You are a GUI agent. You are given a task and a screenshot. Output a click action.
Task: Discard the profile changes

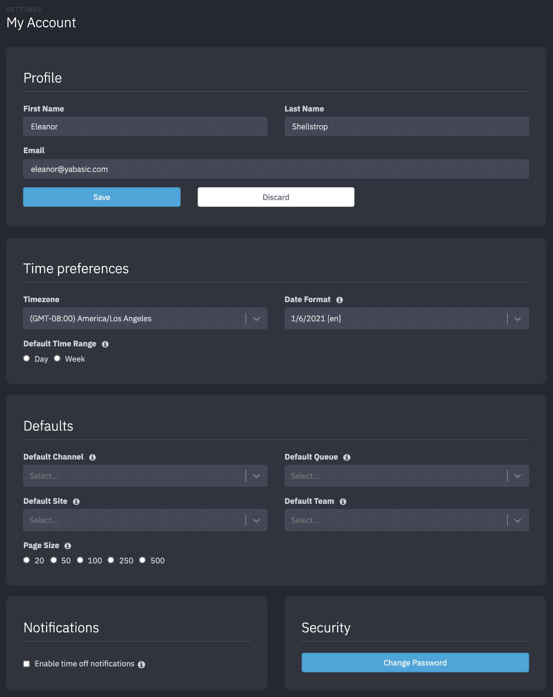276,197
